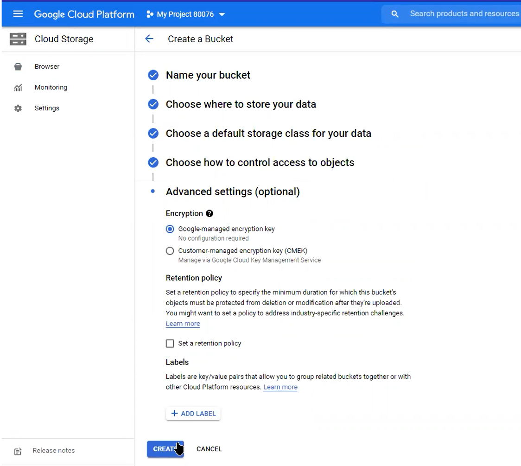Image resolution: width=521 pixels, height=466 pixels.
Task: Expand the Choose where to store your data step
Action: point(241,104)
